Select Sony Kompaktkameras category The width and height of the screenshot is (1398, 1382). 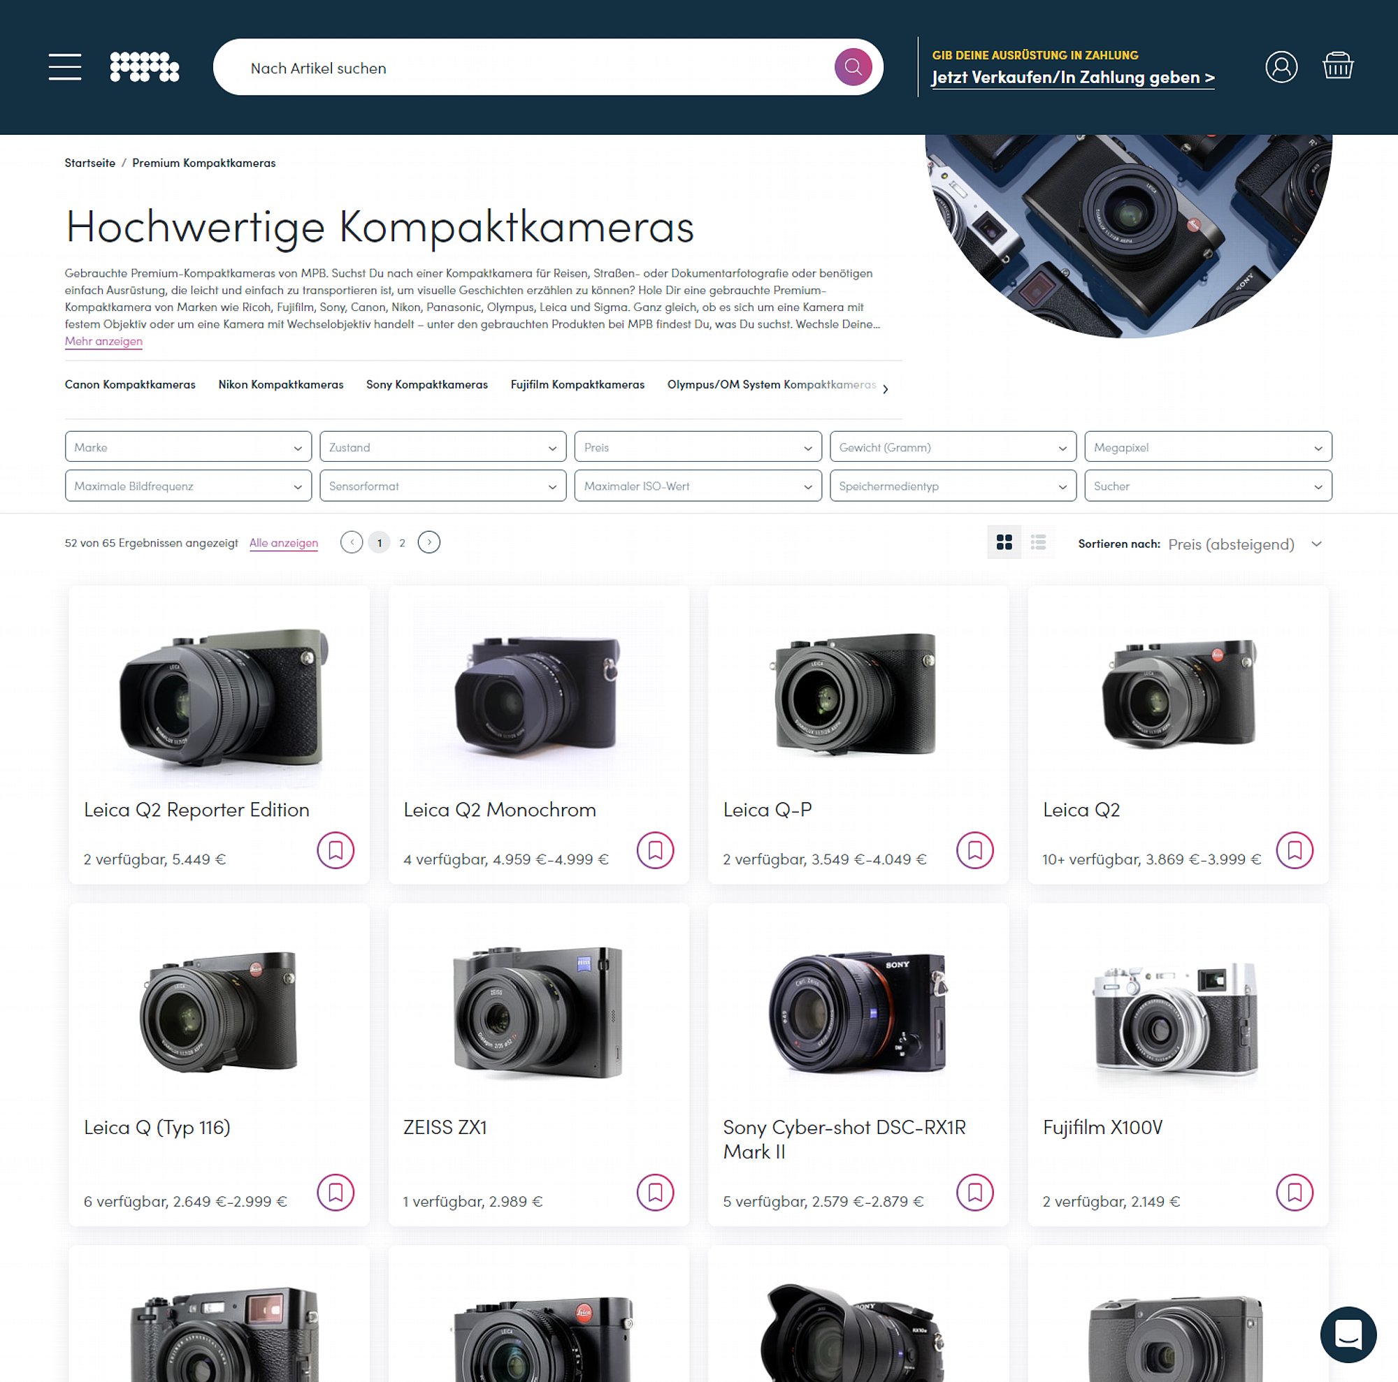[426, 384]
